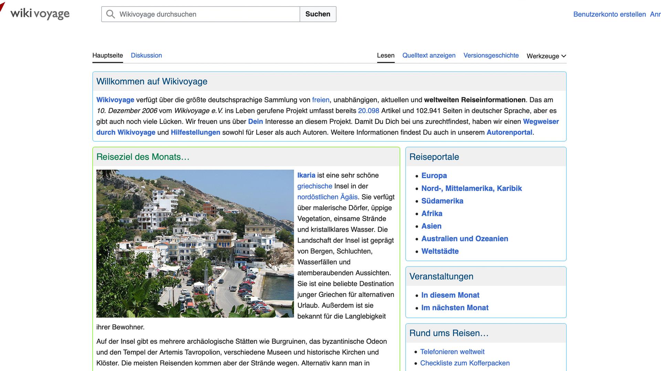
Task: Open the Ikaria article
Action: [x=306, y=175]
